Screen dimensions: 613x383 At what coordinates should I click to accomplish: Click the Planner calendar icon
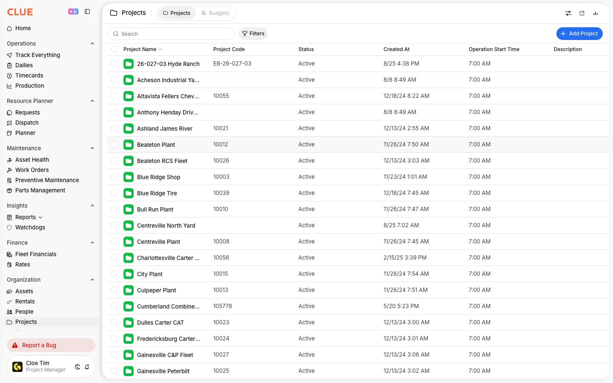(x=9, y=133)
